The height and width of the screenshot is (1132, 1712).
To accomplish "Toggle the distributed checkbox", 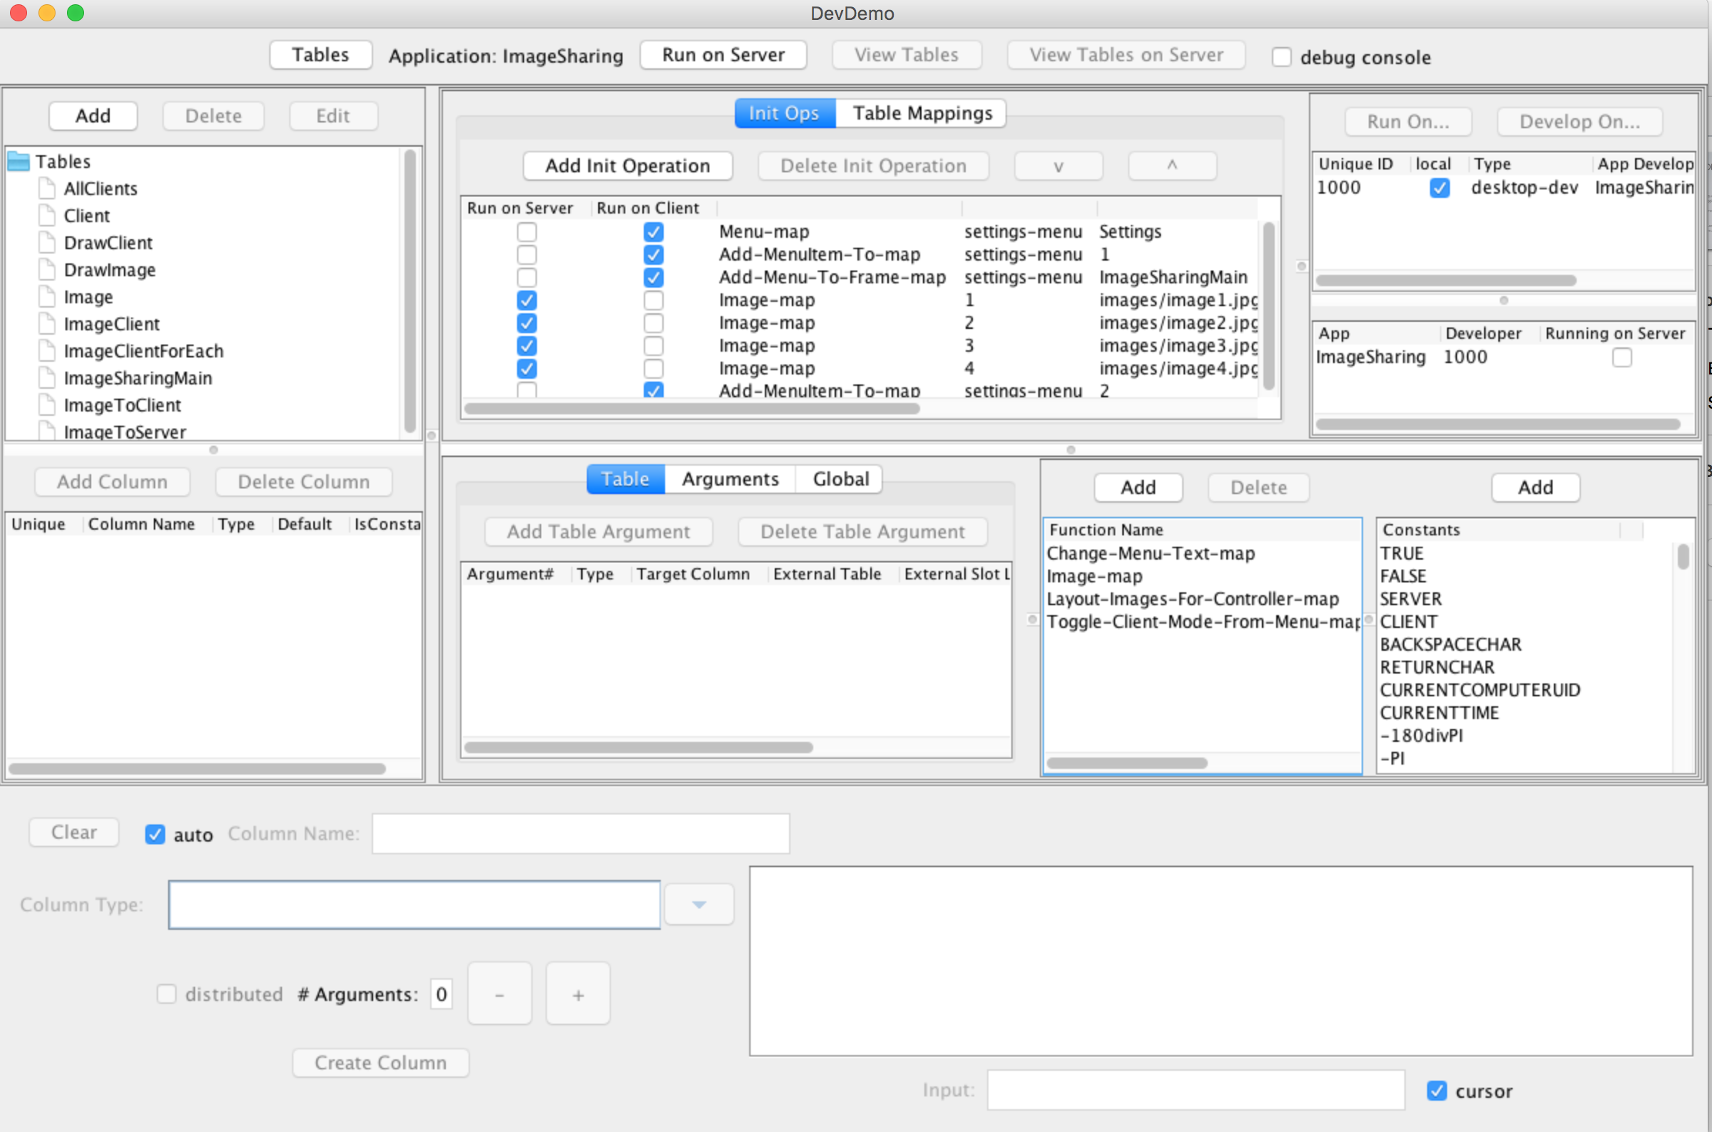I will (x=167, y=994).
